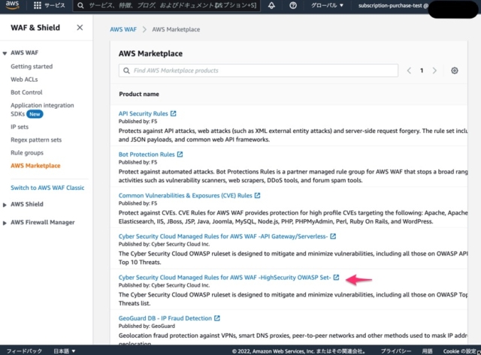481x355 pixels.
Task: Open Cyber Security Cloud HighSecurity OWASP Set
Action: (x=225, y=277)
